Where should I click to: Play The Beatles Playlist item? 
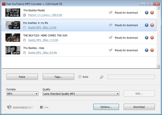[147, 13]
